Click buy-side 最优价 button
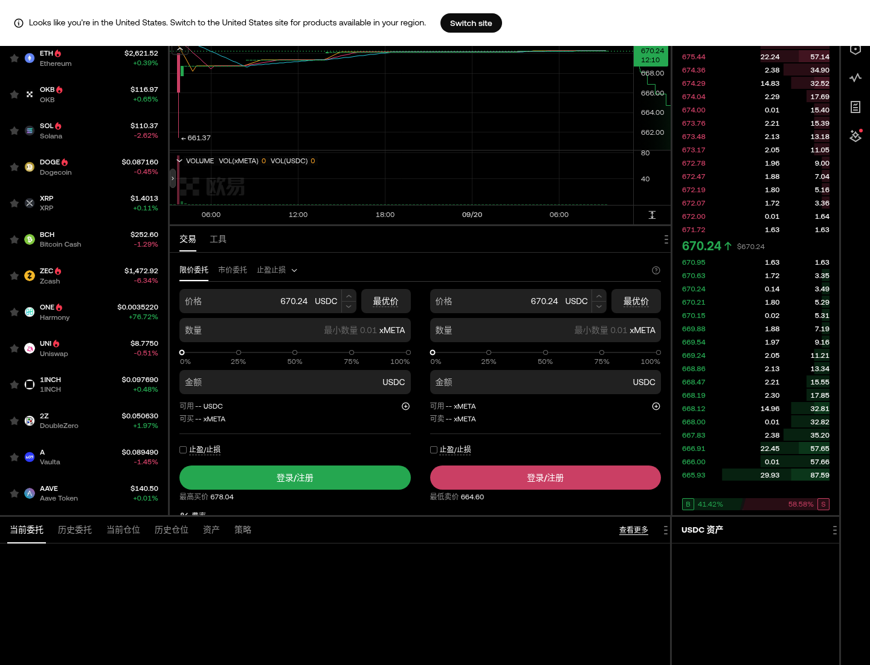Image resolution: width=870 pixels, height=665 pixels. tap(386, 301)
